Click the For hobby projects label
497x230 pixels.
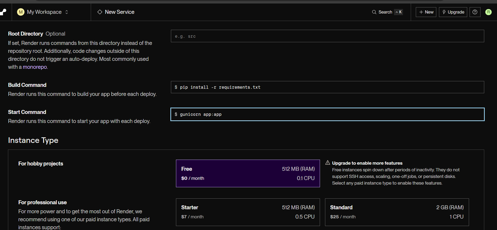tap(41, 164)
